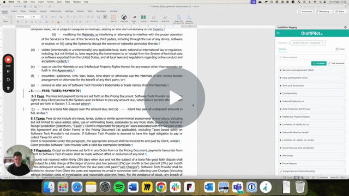Toggle circle on Indemnification by us row
Screen dimensions: 349x196
pos(343,101)
